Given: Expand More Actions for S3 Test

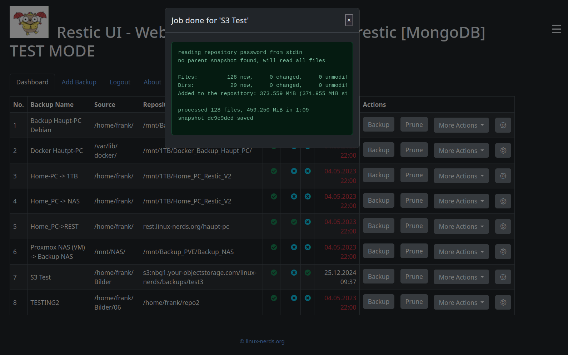Looking at the screenshot, I should point(461,277).
